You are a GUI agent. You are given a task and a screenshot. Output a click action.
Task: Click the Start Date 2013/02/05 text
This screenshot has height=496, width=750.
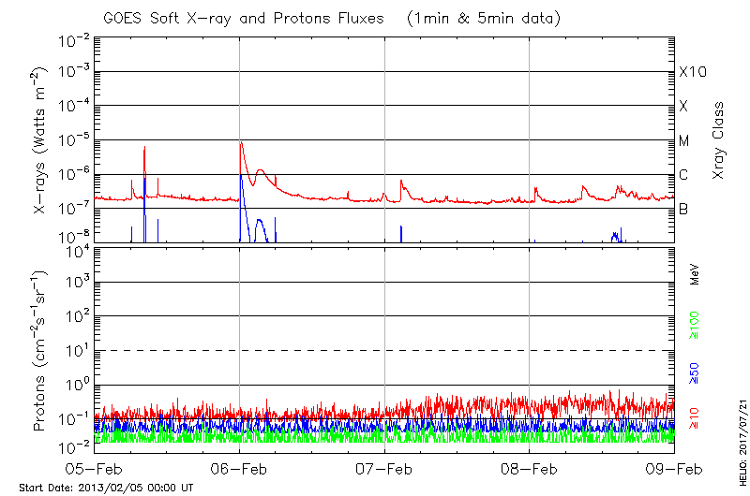click(106, 488)
